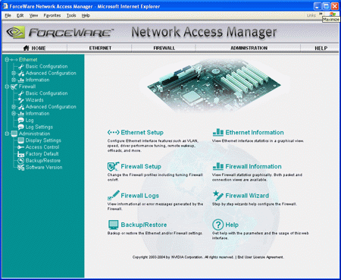This screenshot has width=341, height=280.
Task: Open the Tools menu
Action: click(71, 15)
